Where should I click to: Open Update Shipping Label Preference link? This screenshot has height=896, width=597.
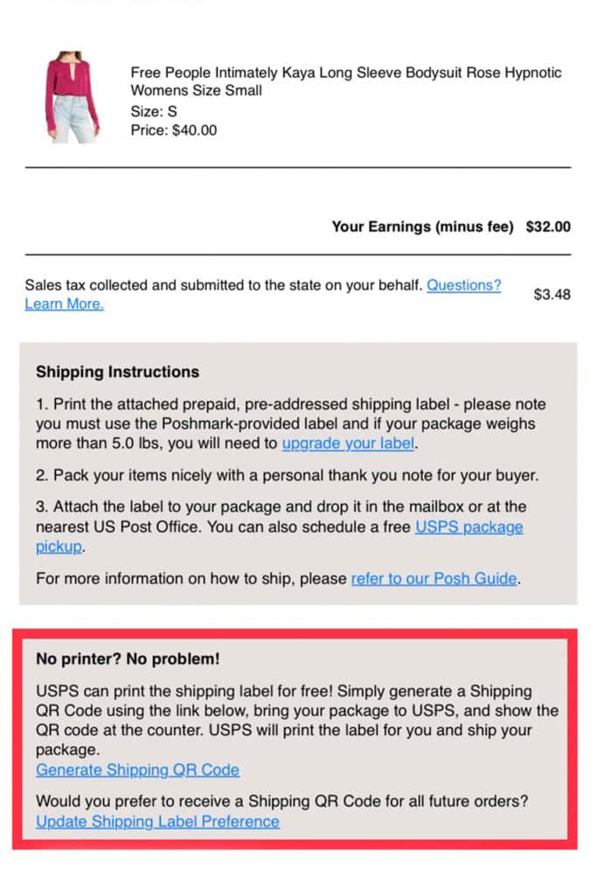point(157,821)
